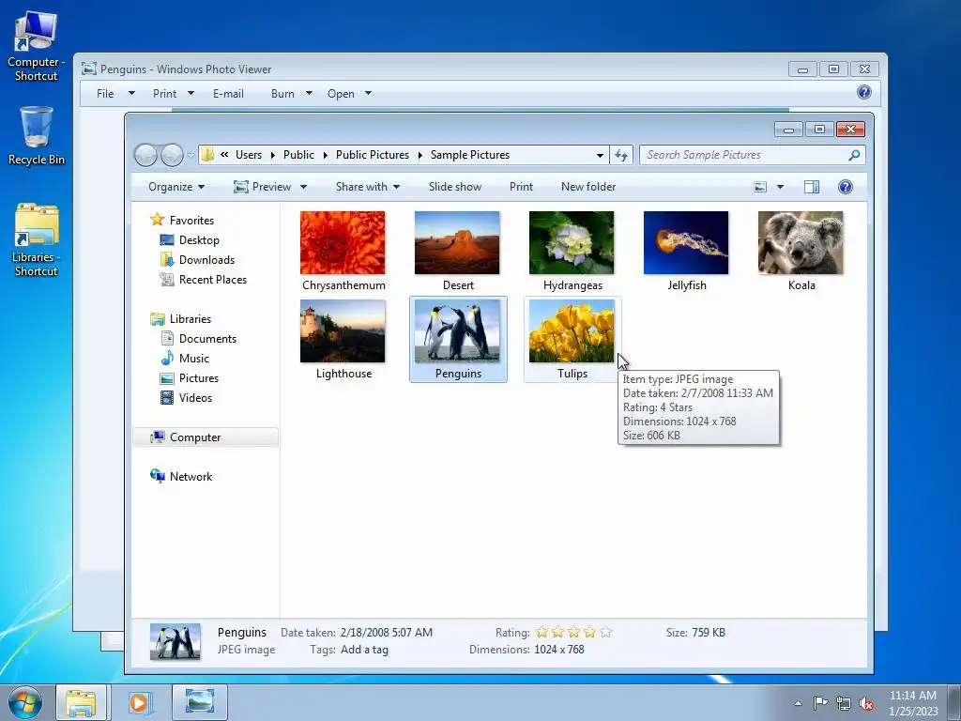Click Print in Explorer toolbar
This screenshot has height=721, width=961.
[521, 187]
